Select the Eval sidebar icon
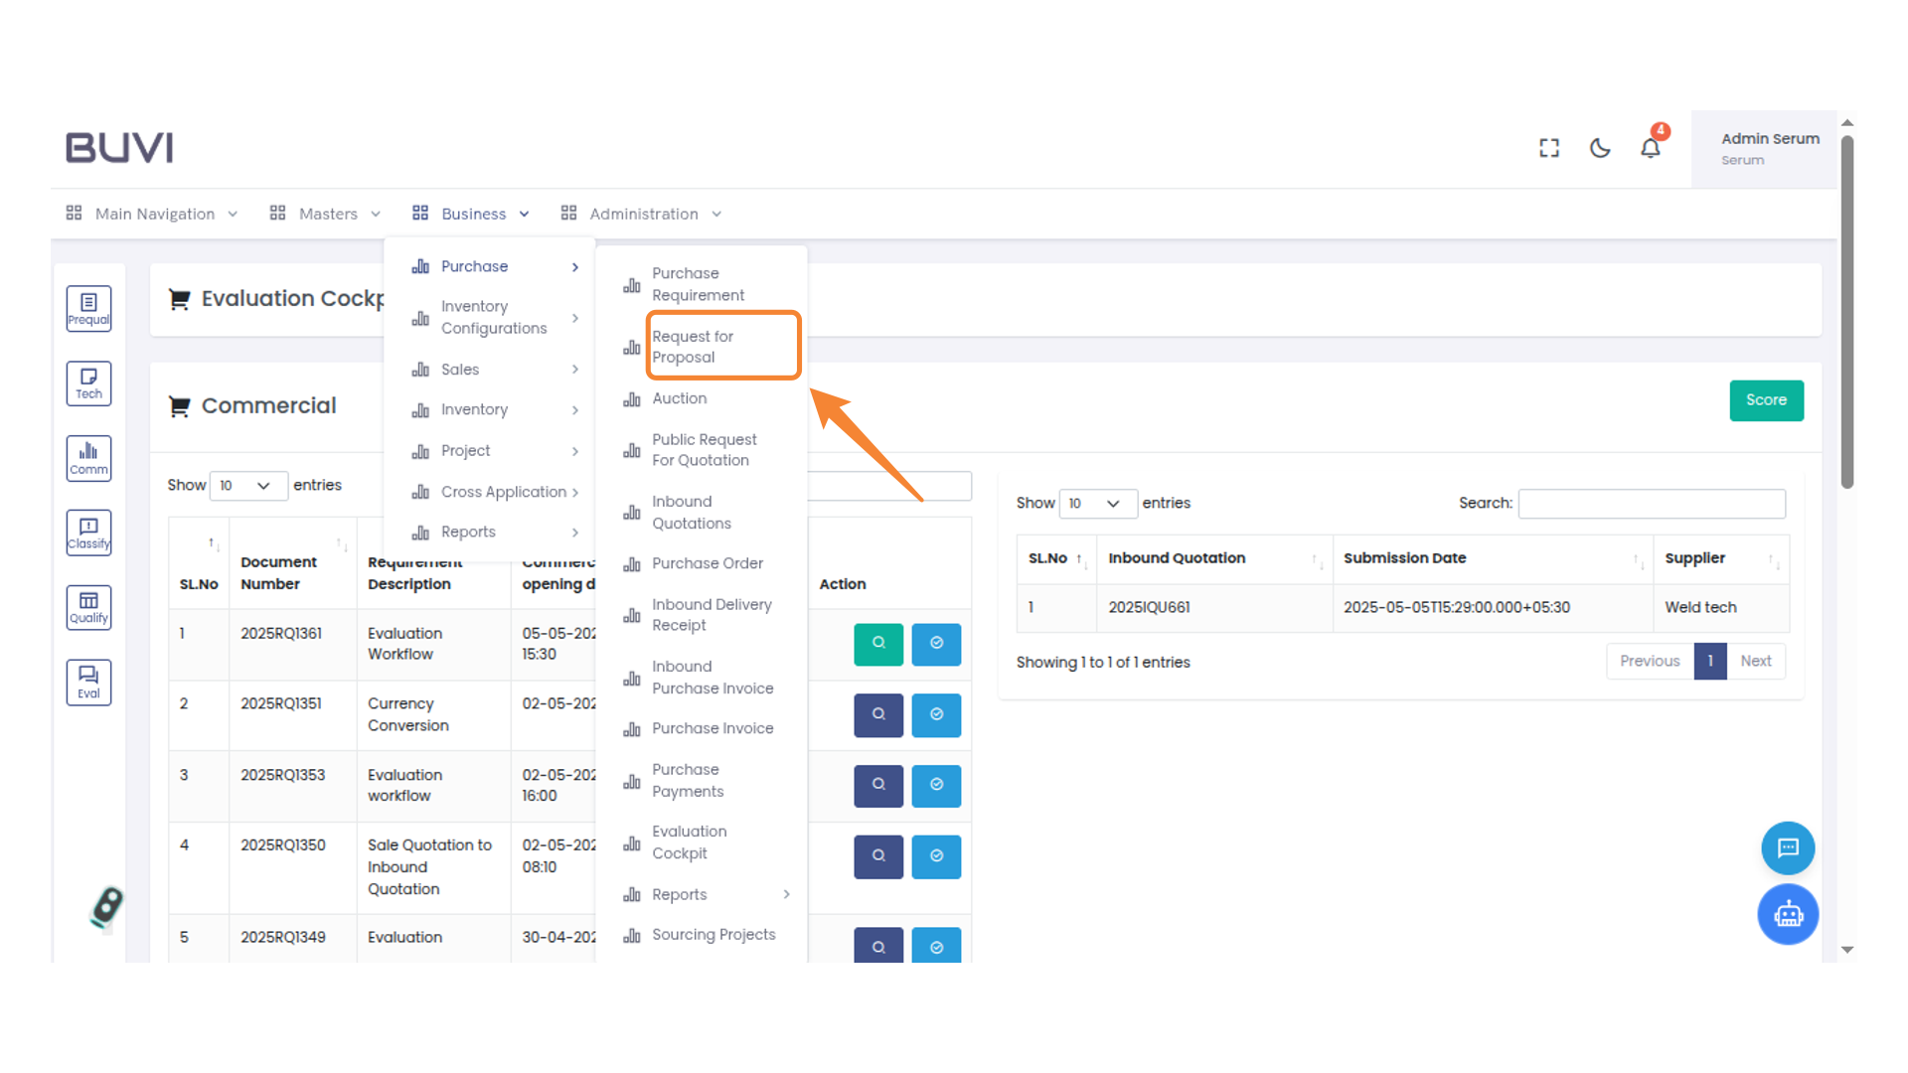The height and width of the screenshot is (1073, 1908). (88, 682)
